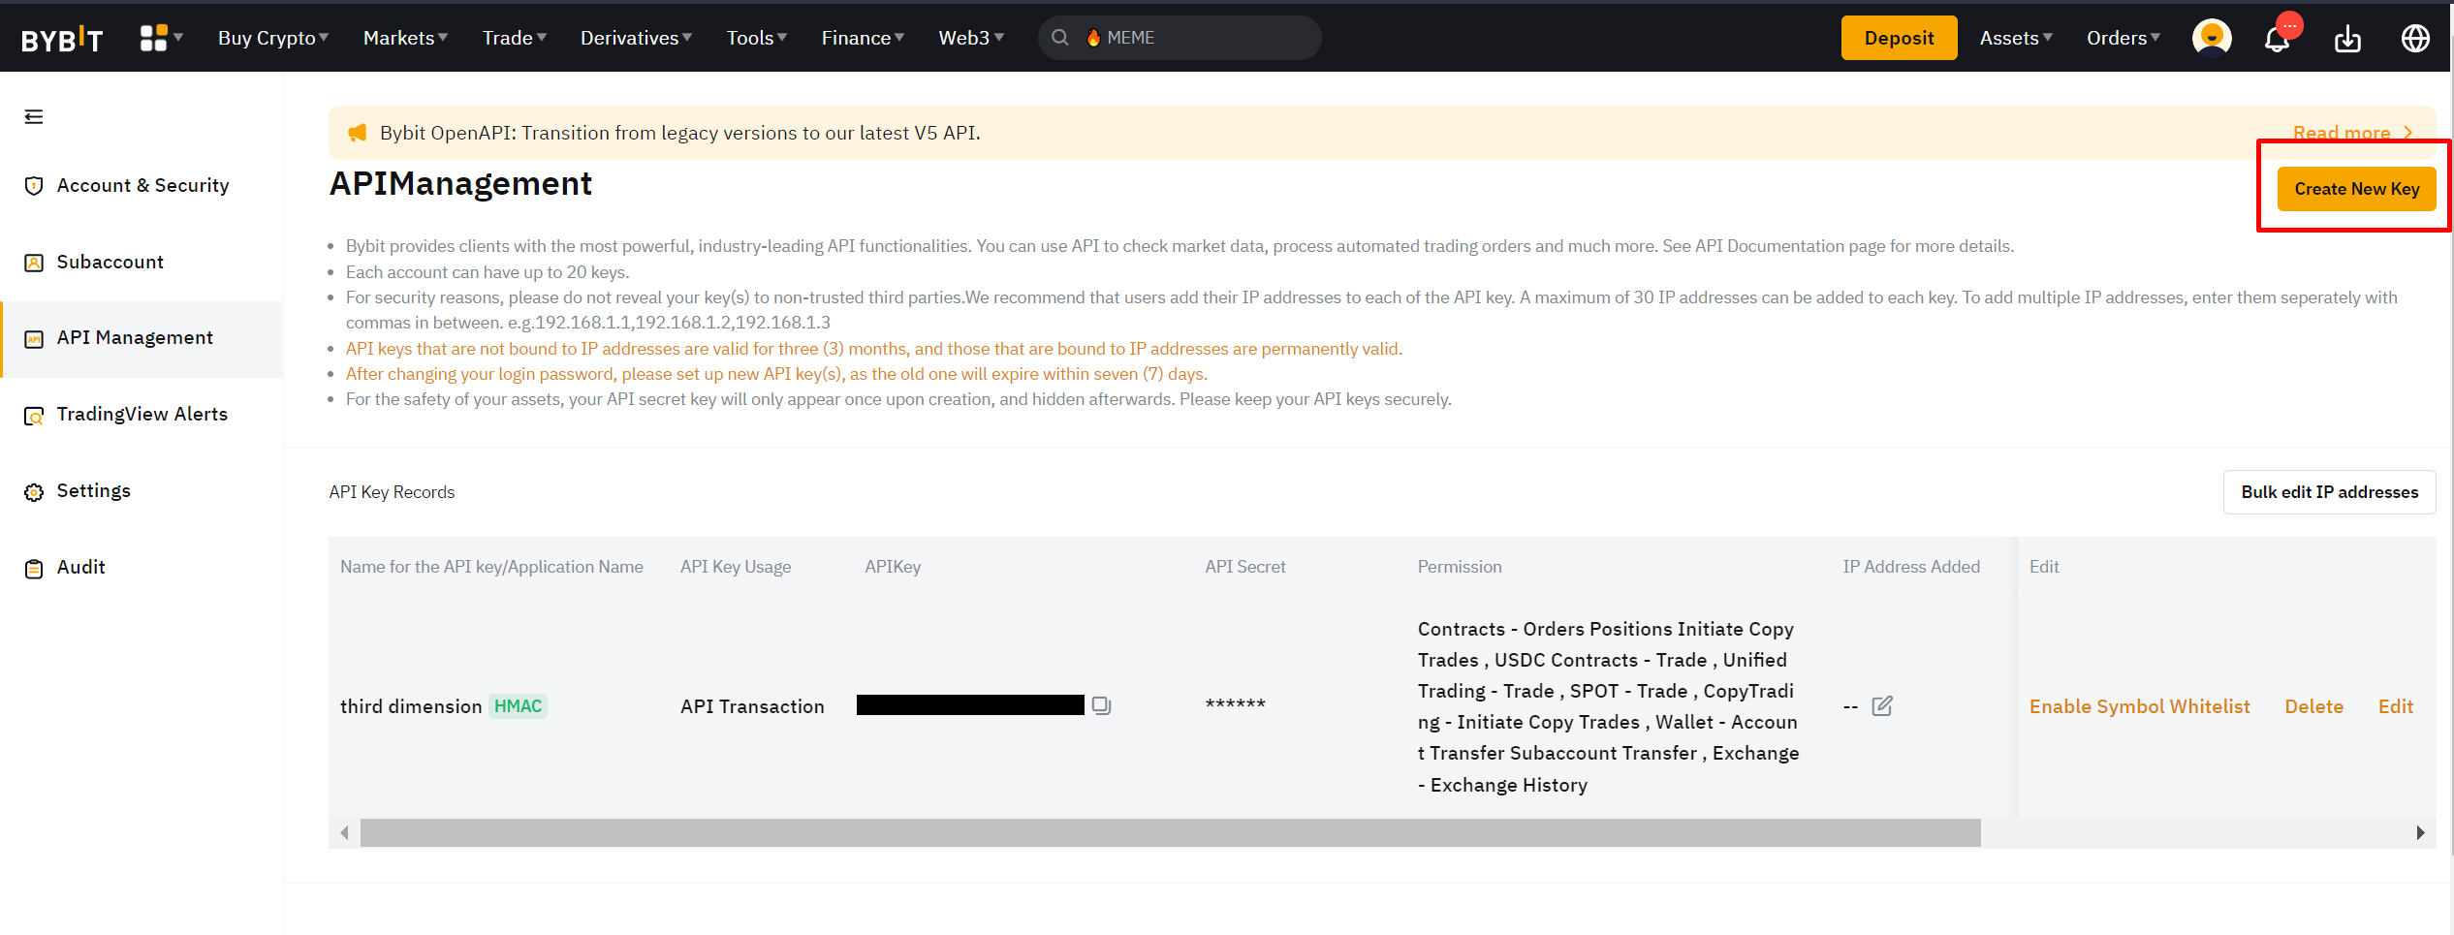Edit the third dimension API key
Image resolution: width=2454 pixels, height=935 pixels.
click(x=2395, y=706)
